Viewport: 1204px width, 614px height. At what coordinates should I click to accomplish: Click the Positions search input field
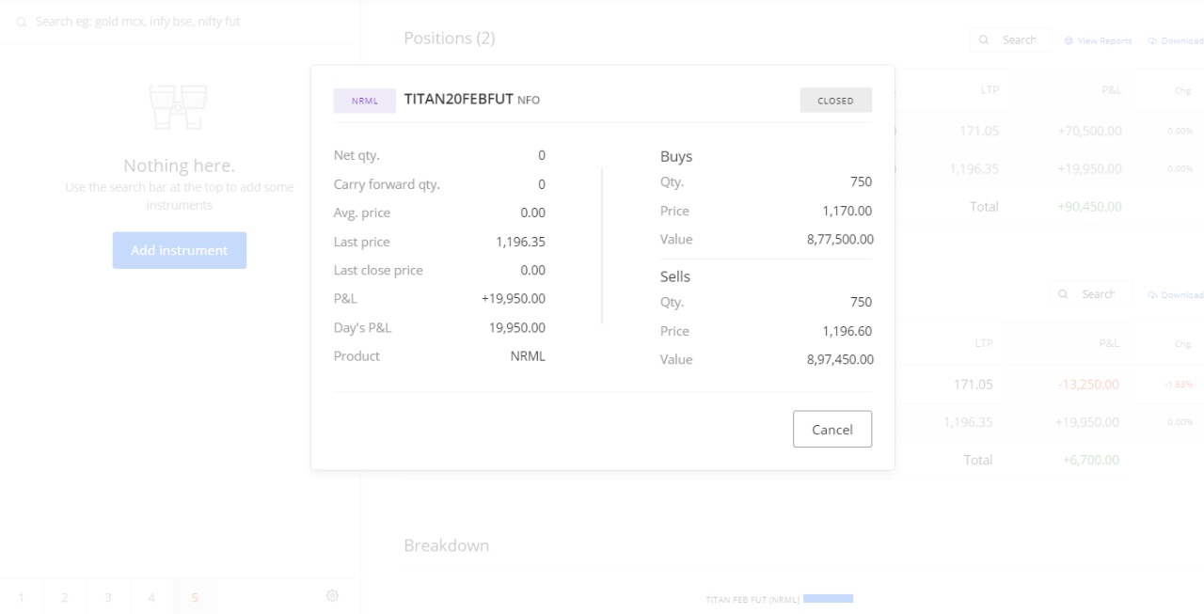click(1020, 40)
